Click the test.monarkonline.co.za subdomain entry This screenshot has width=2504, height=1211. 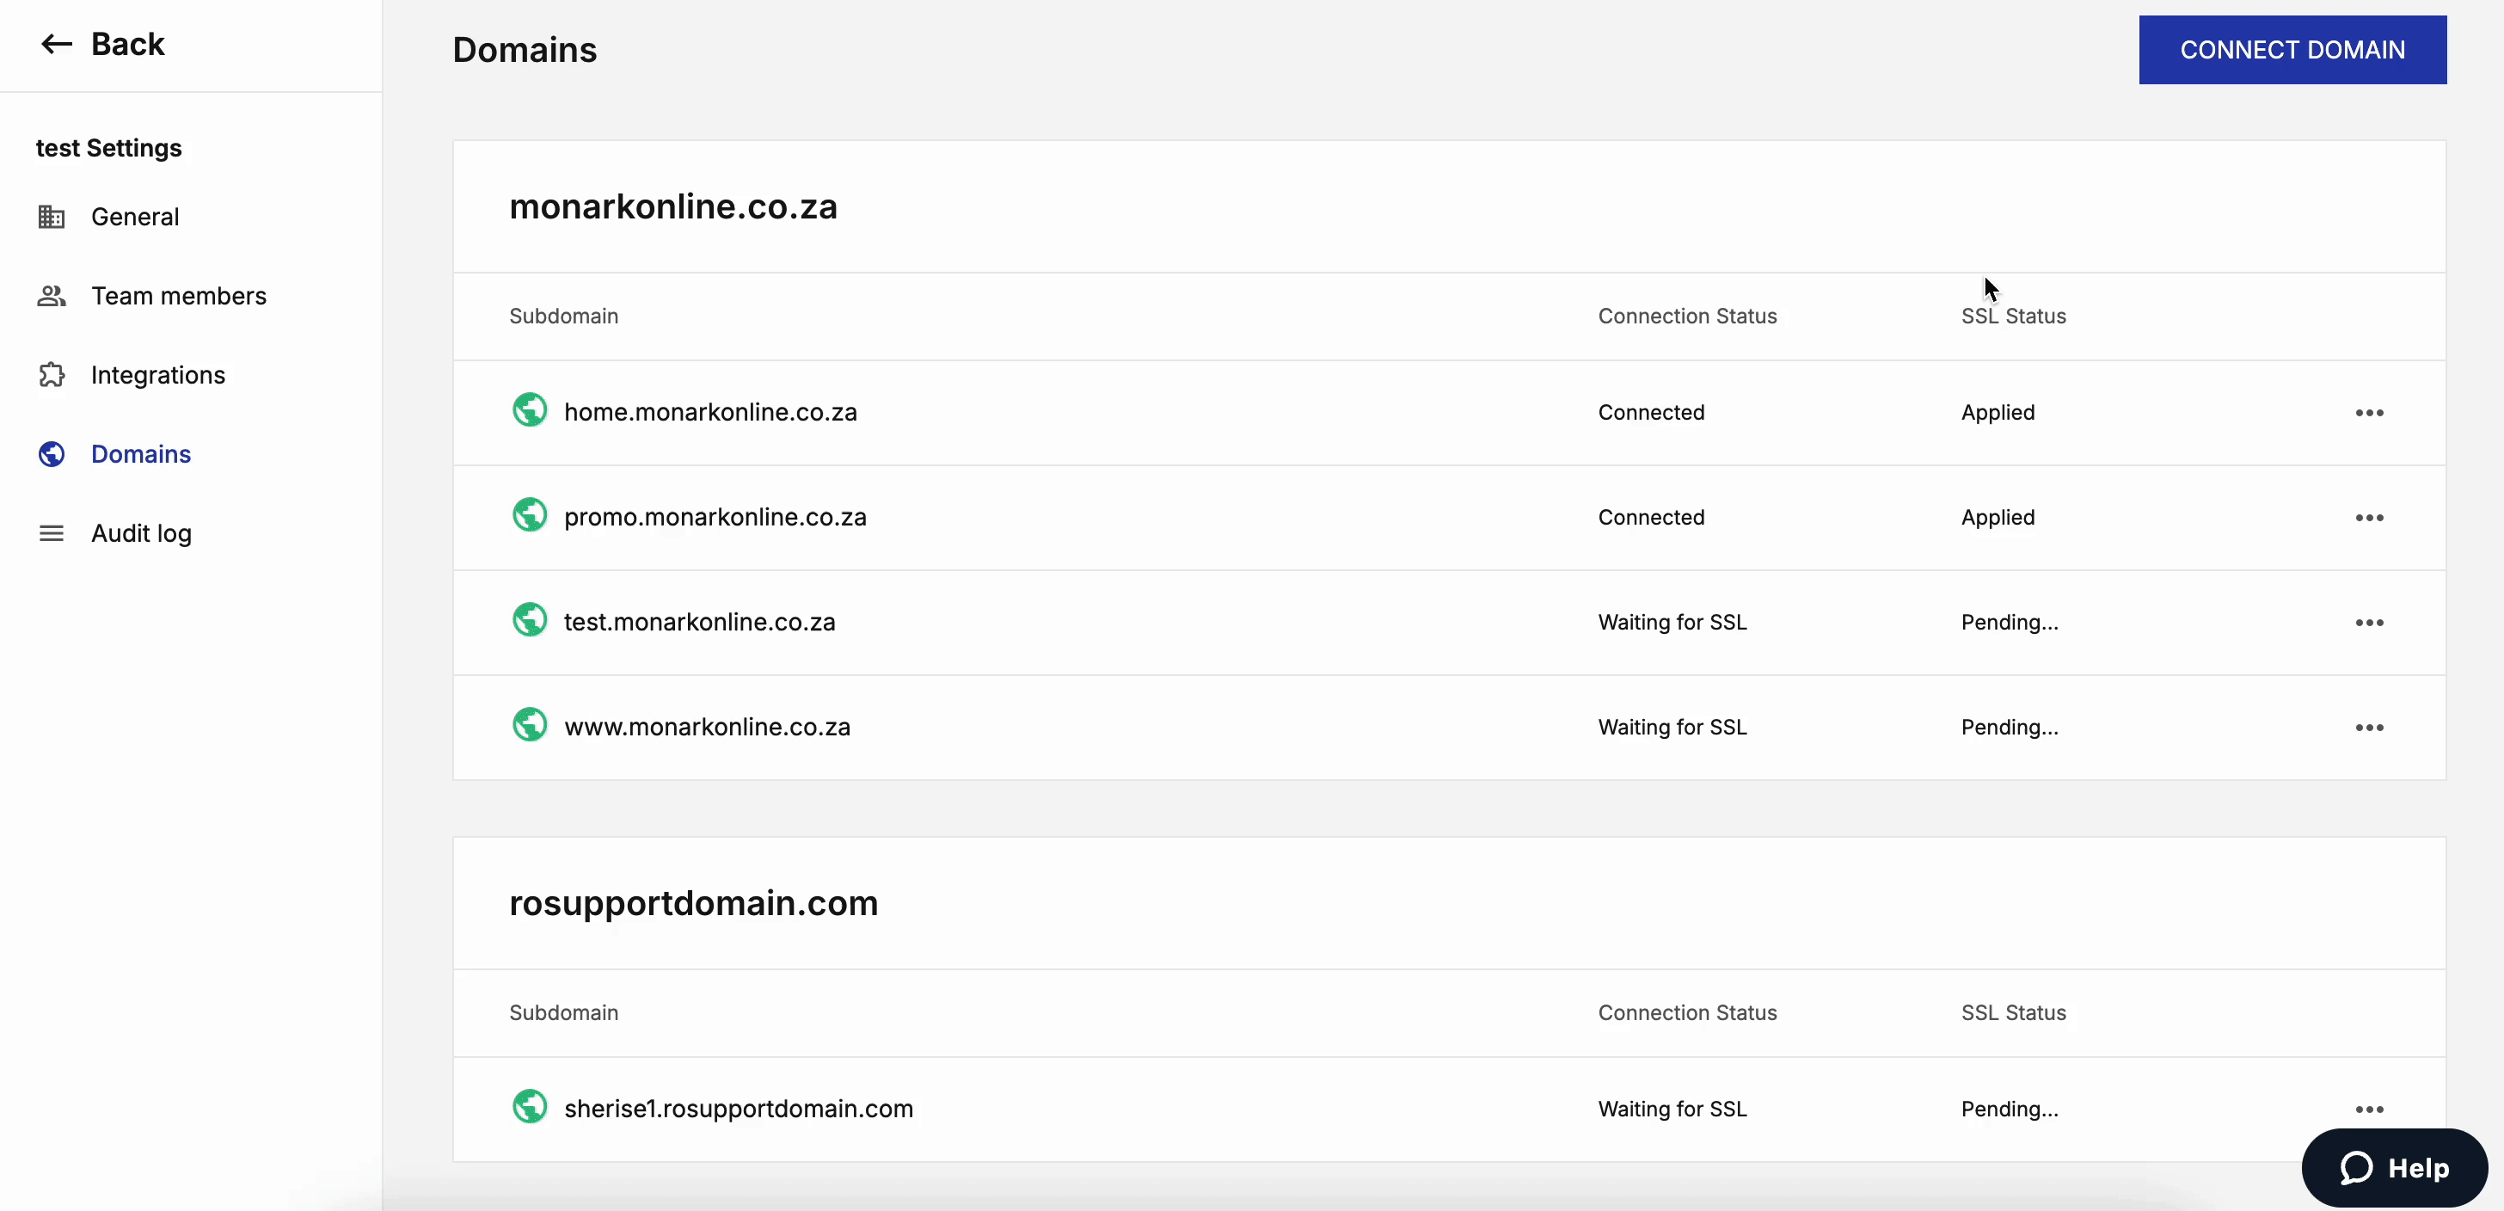699,622
